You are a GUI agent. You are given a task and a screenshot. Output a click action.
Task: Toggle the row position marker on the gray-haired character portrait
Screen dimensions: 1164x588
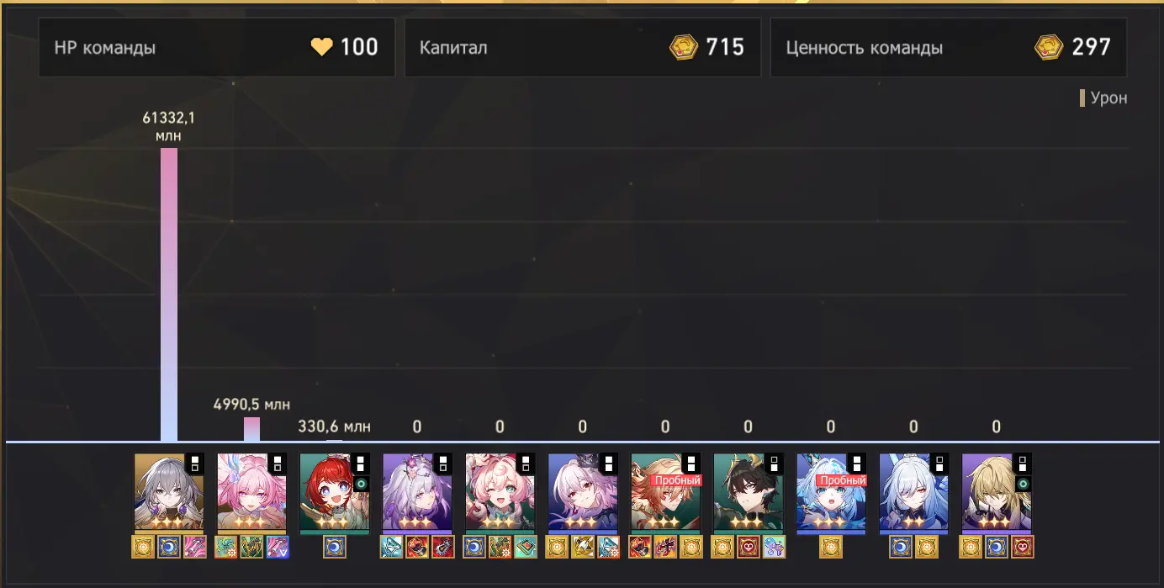[x=194, y=464]
